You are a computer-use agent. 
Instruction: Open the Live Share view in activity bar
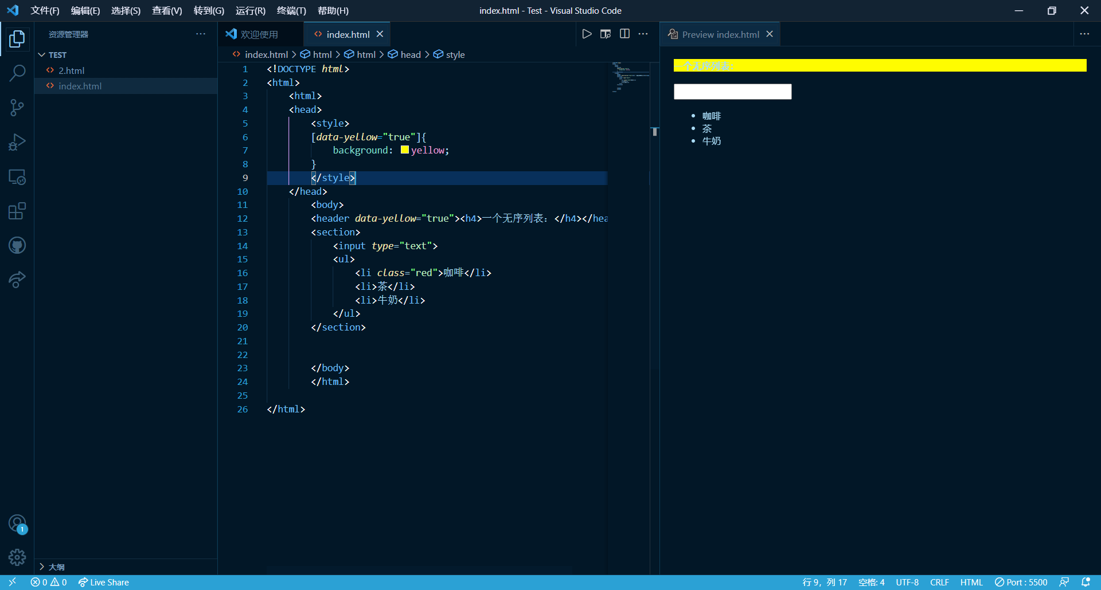click(x=17, y=280)
